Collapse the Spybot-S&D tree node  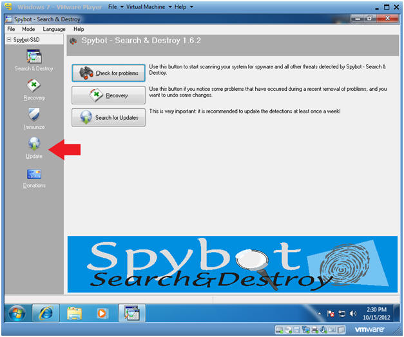pyautogui.click(x=9, y=40)
